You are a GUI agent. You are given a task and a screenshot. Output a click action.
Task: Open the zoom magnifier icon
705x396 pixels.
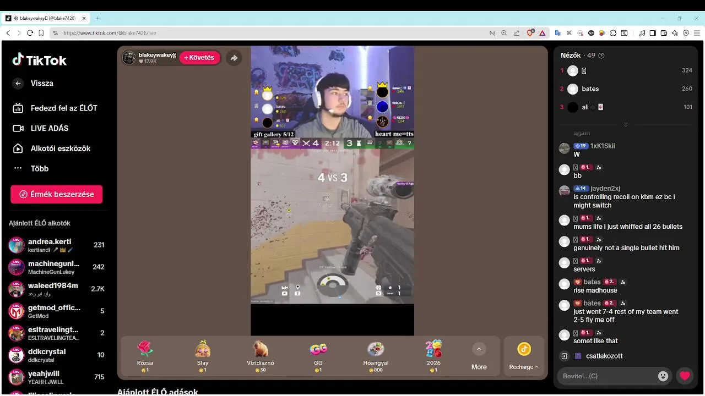tap(504, 33)
